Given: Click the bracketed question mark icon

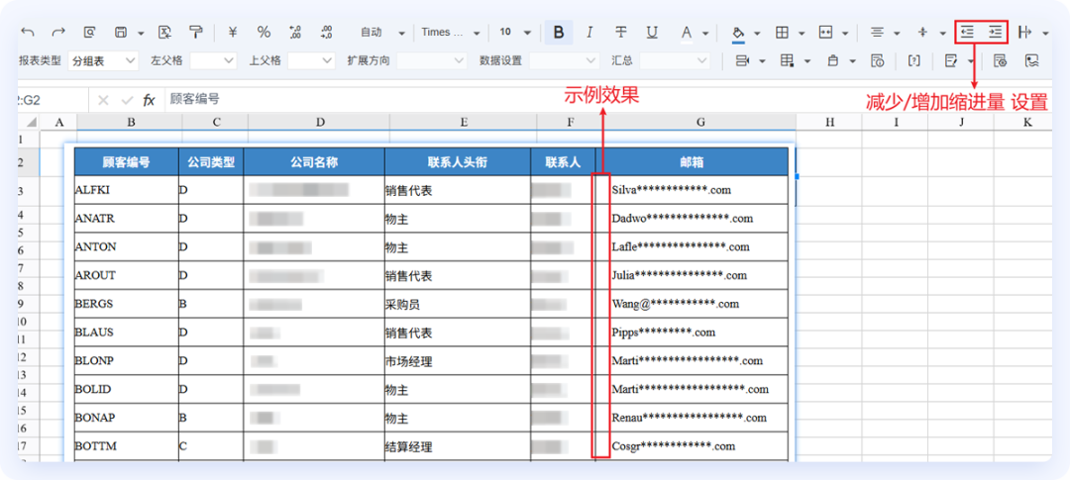Looking at the screenshot, I should click(x=915, y=60).
